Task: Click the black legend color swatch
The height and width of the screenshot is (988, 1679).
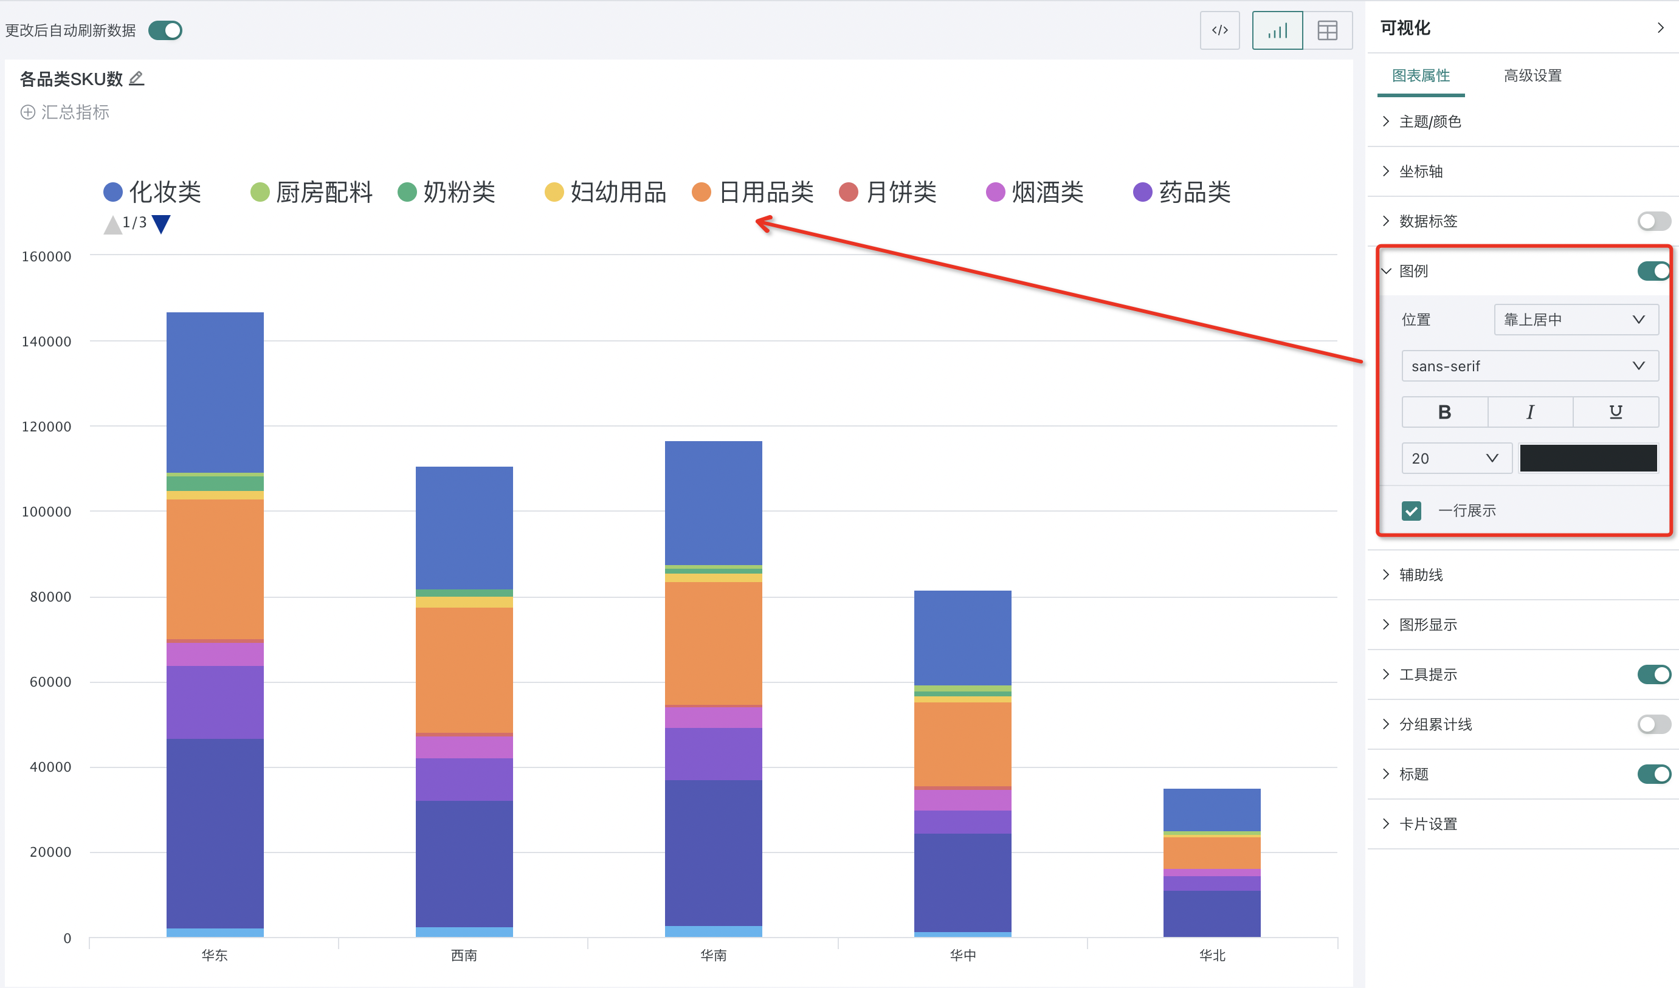Action: [1588, 458]
